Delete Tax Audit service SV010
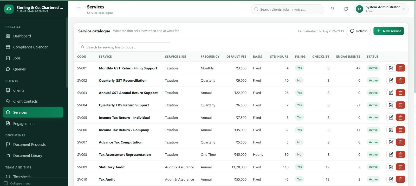The width and height of the screenshot is (416, 186). (x=400, y=179)
